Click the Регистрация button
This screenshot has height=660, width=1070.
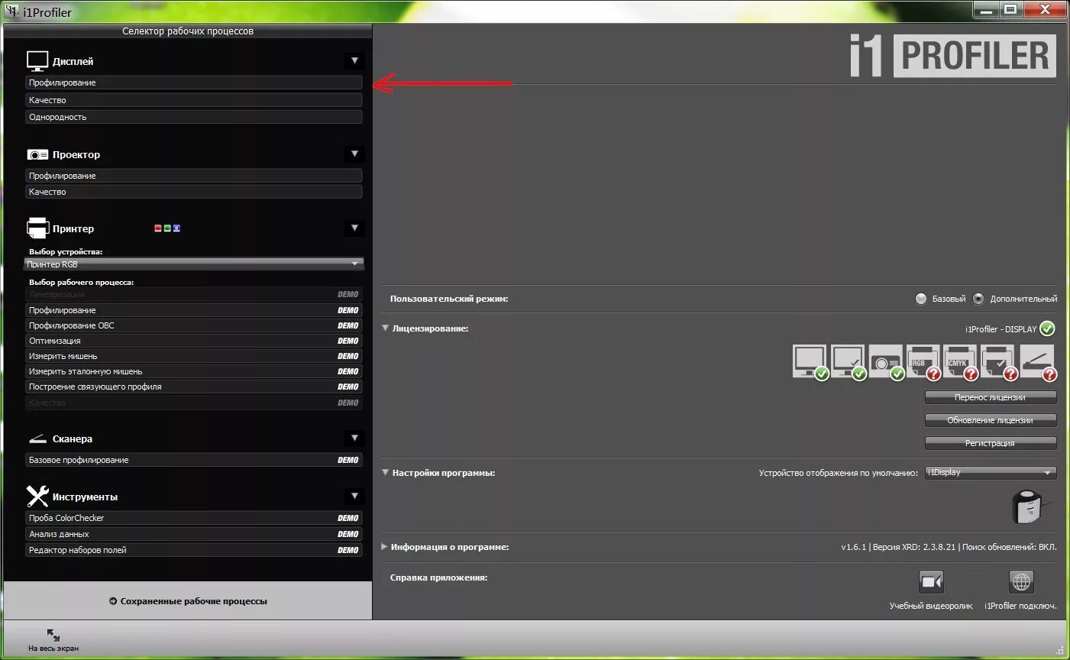click(991, 443)
